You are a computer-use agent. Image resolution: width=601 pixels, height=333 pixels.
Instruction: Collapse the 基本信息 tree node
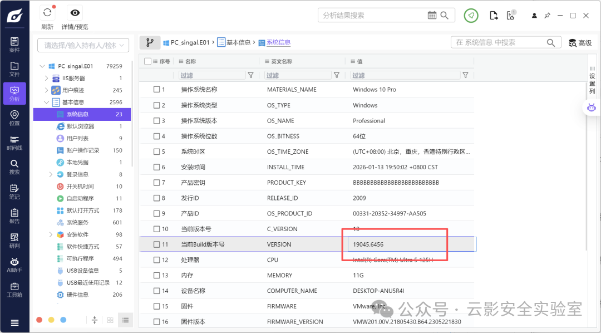tap(47, 102)
